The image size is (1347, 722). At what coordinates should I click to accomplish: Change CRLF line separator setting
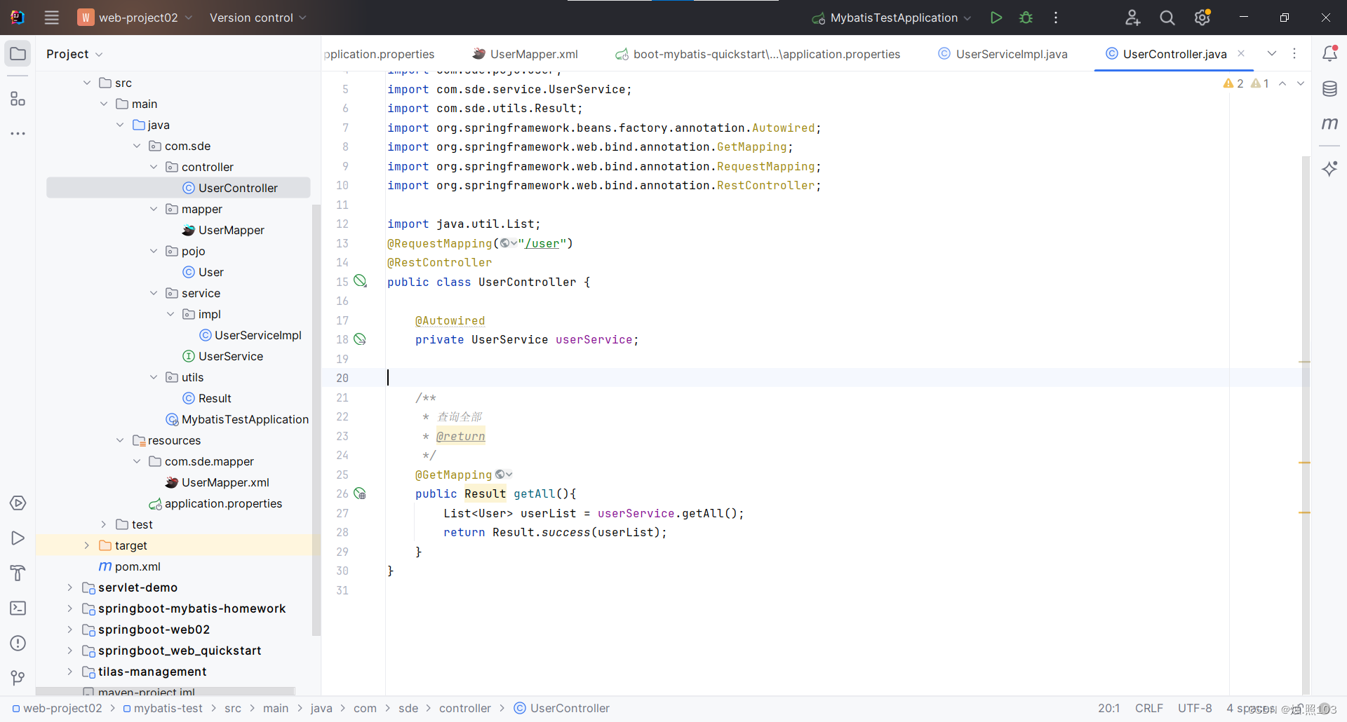click(1149, 708)
